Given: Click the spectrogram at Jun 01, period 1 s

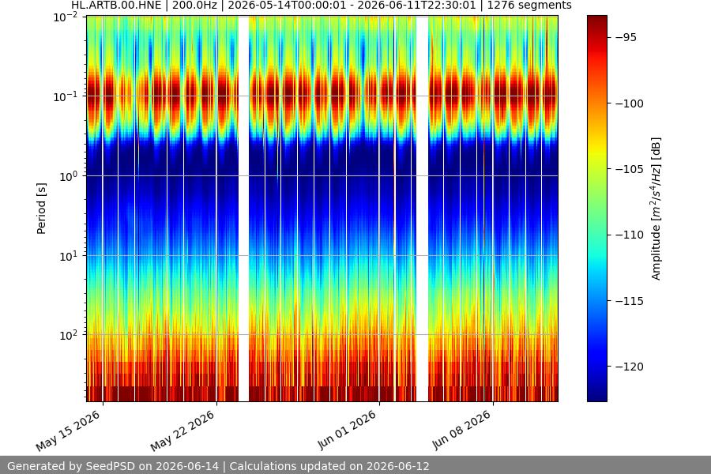Looking at the screenshot, I should pyautogui.click(x=379, y=176).
